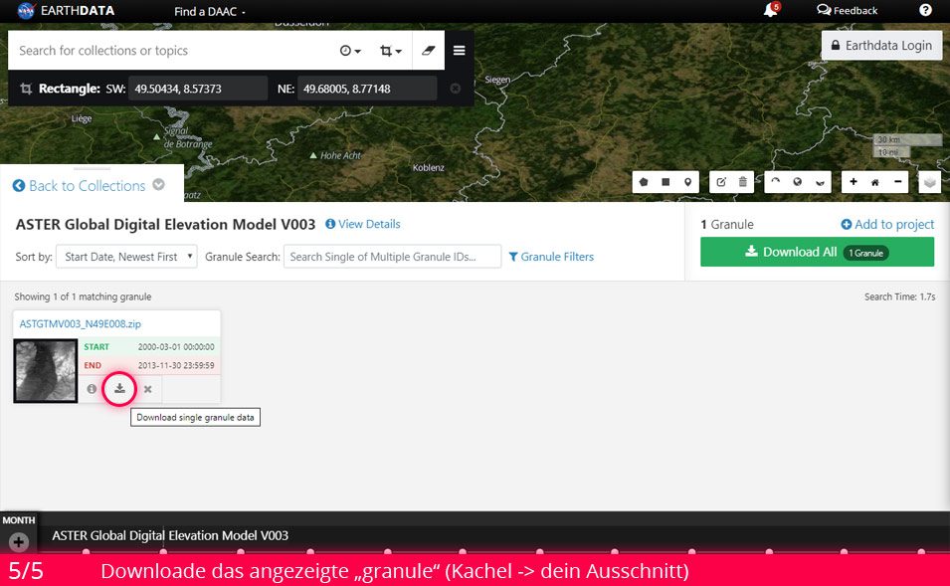Click the Koblenz label on the map

coord(429,168)
